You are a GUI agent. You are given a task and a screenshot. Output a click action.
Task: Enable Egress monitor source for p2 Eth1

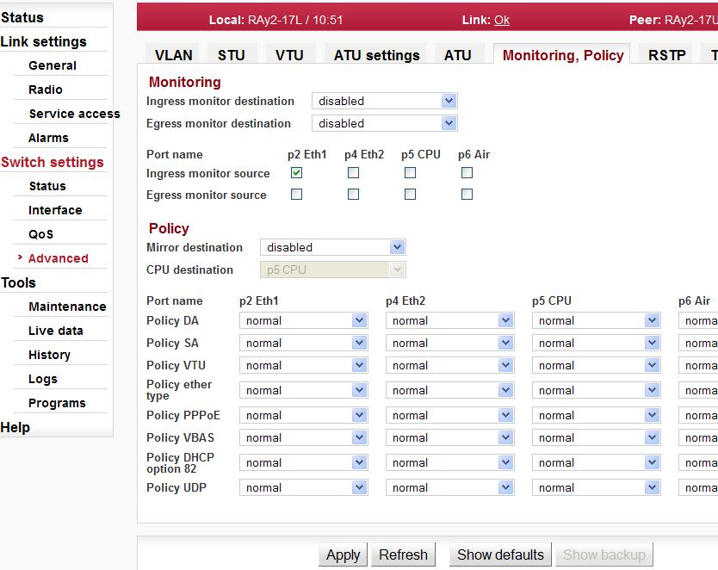coord(296,194)
